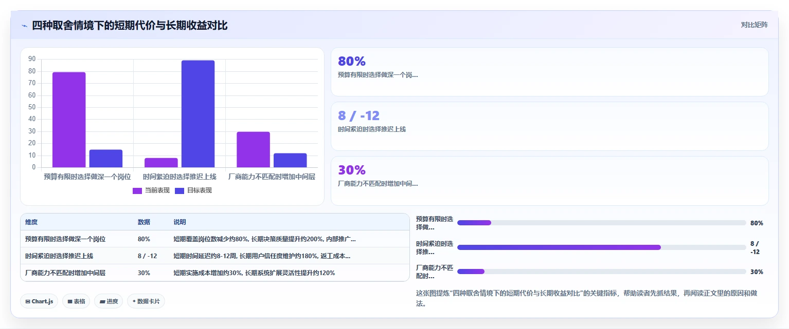The width and height of the screenshot is (789, 329).
Task: Click progress label 厂商能力不匹配时…
Action: coord(435,272)
